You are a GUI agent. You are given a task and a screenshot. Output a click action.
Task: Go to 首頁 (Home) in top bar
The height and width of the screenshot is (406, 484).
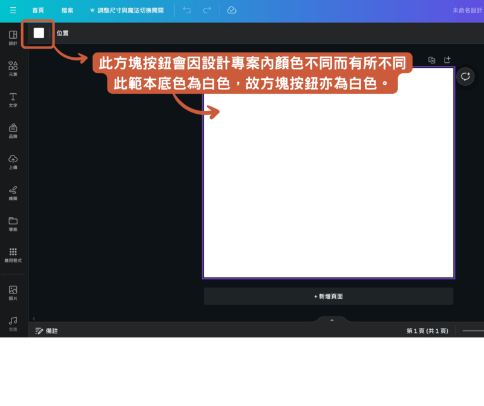click(x=38, y=10)
